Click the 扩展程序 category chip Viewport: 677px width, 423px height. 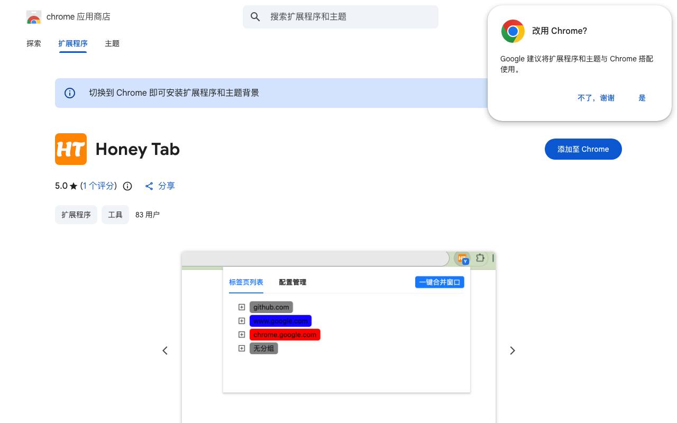pyautogui.click(x=76, y=215)
